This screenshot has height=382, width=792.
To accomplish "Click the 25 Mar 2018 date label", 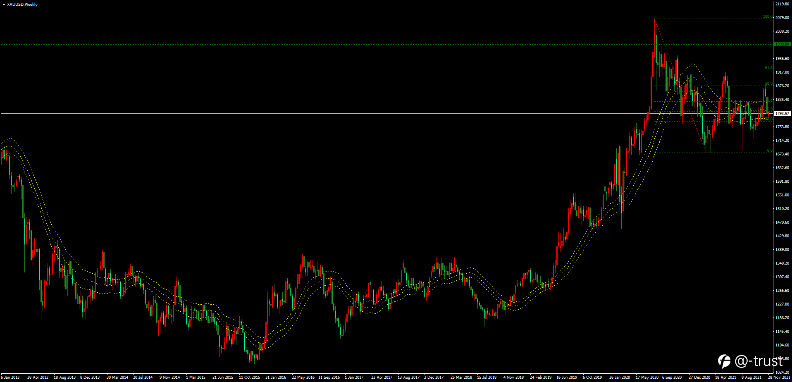I will point(461,377).
